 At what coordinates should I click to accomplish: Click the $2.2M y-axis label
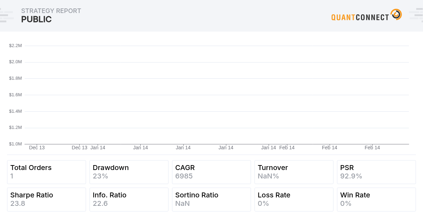[x=16, y=46]
